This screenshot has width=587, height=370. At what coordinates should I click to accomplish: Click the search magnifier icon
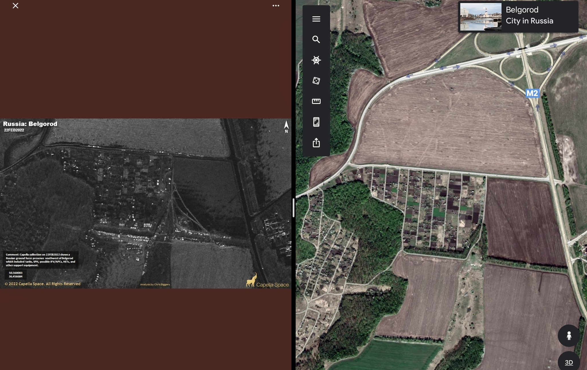[316, 40]
